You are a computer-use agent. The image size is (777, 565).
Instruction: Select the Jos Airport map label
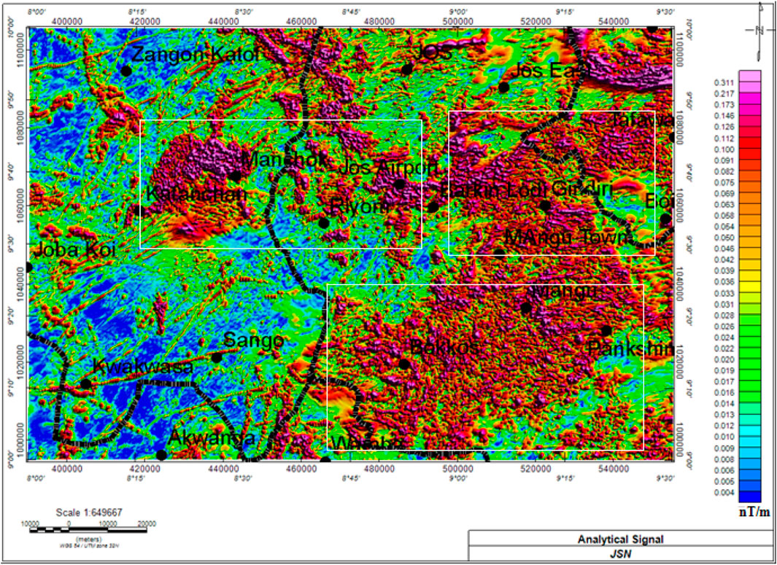[x=388, y=168]
